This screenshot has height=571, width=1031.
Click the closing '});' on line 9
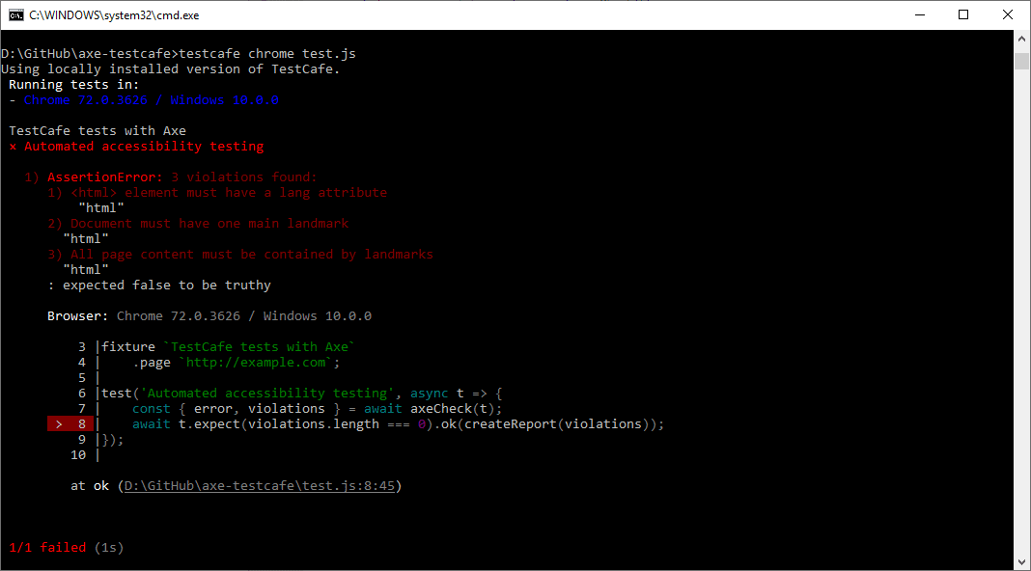(112, 440)
